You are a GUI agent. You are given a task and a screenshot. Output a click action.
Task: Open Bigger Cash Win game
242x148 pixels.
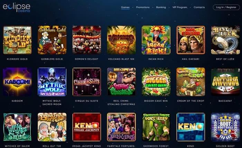(156, 82)
